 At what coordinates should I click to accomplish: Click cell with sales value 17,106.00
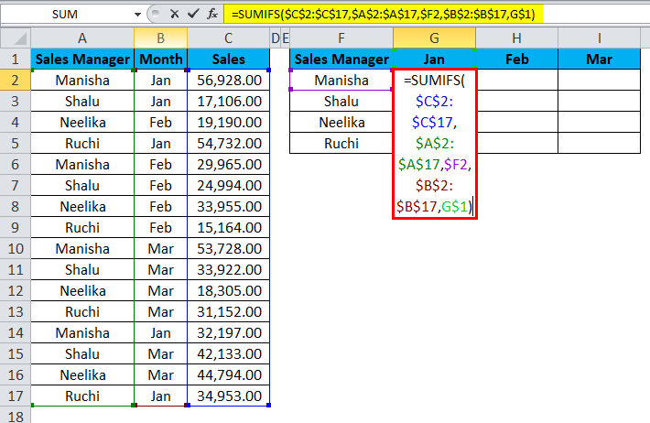[228, 102]
